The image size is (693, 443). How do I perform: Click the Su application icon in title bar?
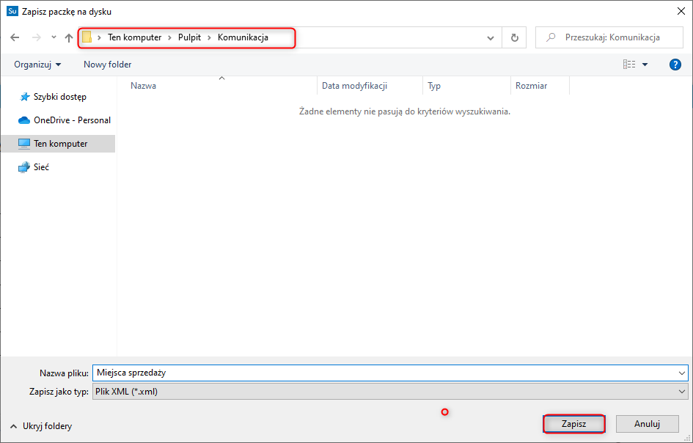tap(12, 11)
